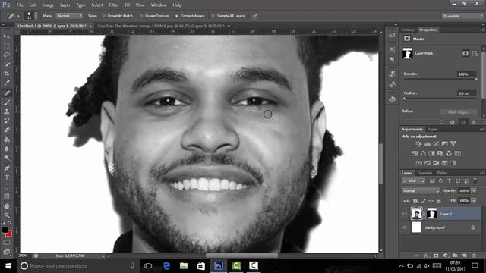Open the Select menu
This screenshot has width=486, height=273.
tap(97, 5)
